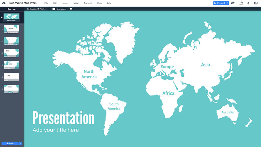
Task: Click the + Topic button
Action: point(10,144)
